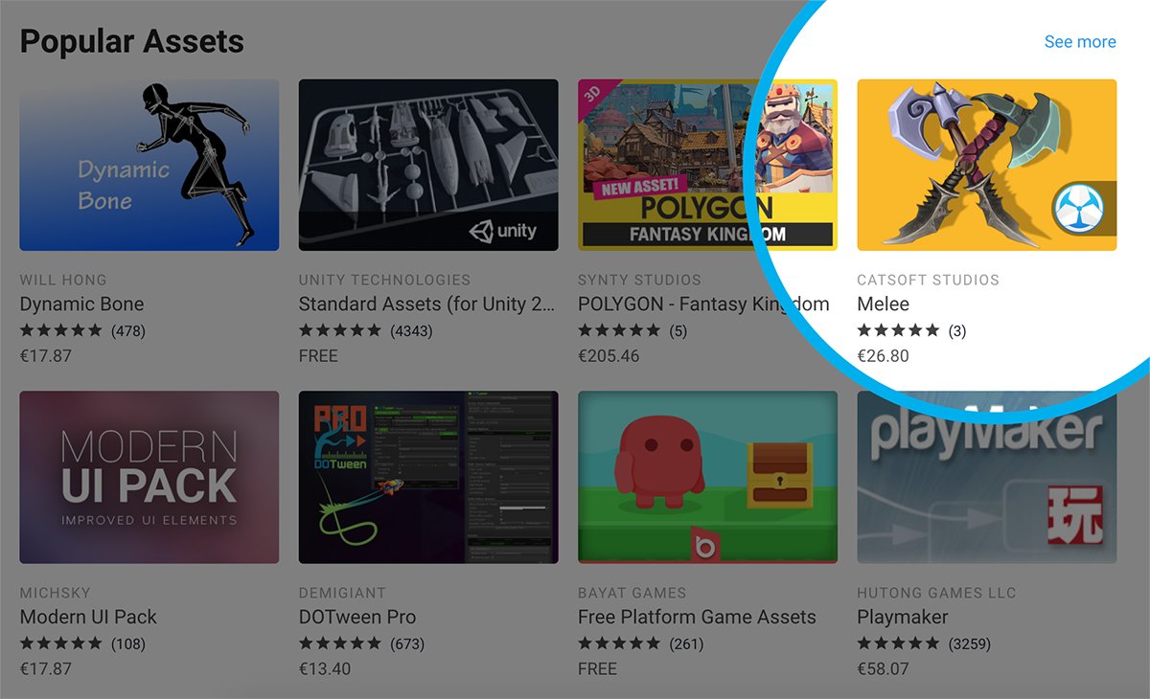Visit the Catsoft Studios publisher page

[x=929, y=280]
